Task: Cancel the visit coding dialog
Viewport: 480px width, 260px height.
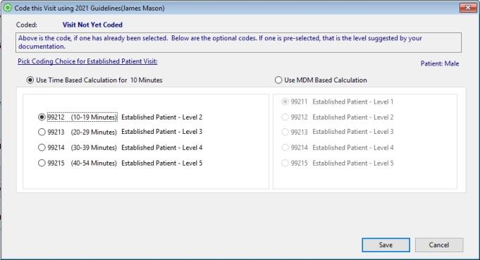Action: coord(439,245)
